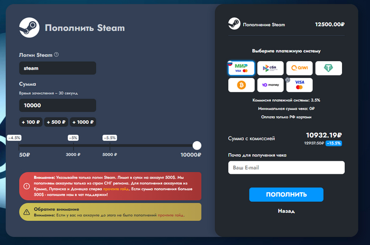Select the Tether USDT payment option
Screen dimensions: 370x245
pyautogui.click(x=328, y=68)
